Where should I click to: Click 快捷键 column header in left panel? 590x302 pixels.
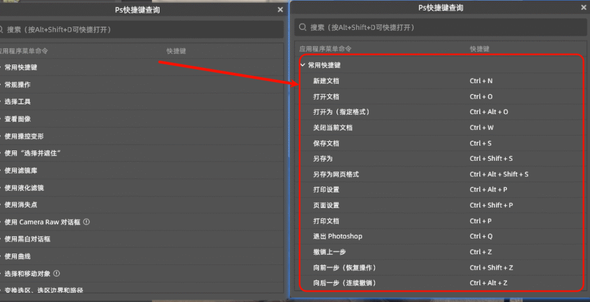[x=176, y=51]
